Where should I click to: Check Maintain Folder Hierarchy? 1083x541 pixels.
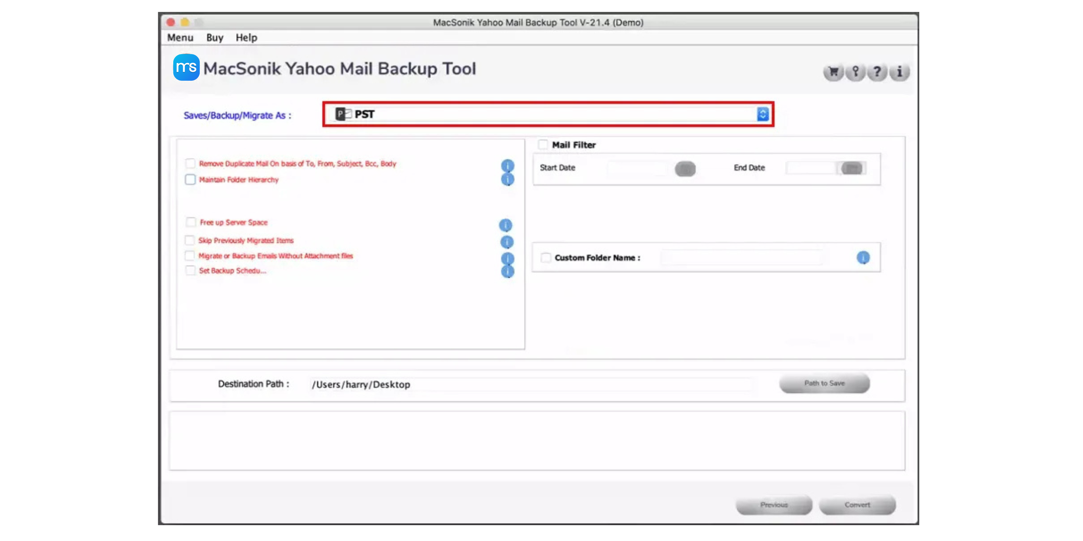(190, 179)
